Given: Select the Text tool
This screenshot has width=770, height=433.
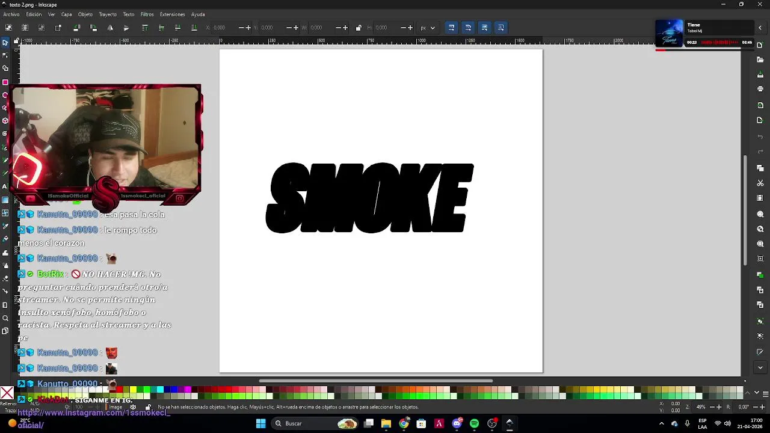Looking at the screenshot, I should (x=5, y=186).
